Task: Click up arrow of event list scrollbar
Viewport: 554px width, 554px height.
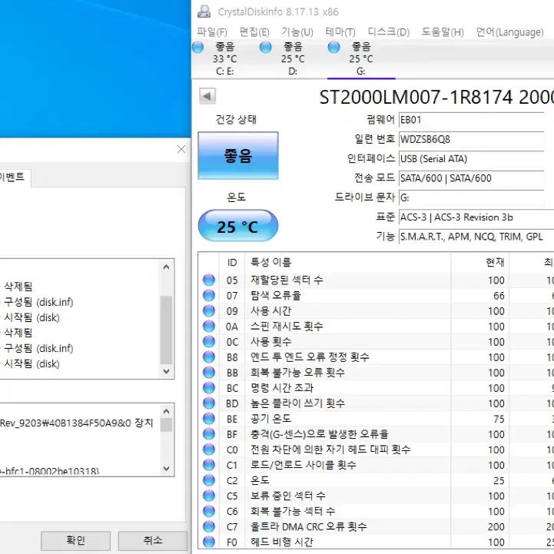Action: [x=167, y=267]
